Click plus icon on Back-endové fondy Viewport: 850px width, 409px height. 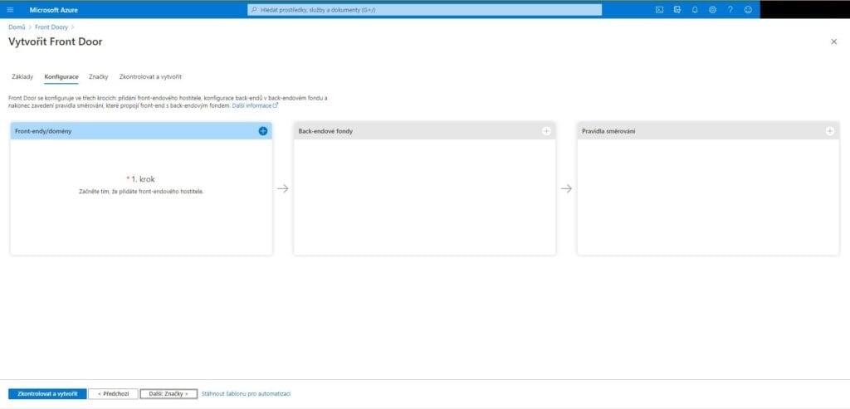546,131
